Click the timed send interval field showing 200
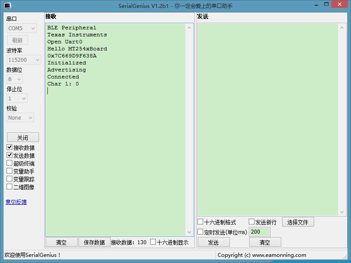Viewport: 351px width, 263px height. [x=260, y=232]
